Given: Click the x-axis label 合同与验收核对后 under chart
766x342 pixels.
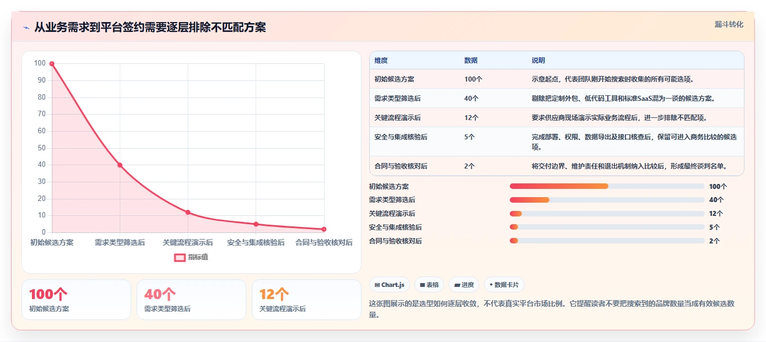Looking at the screenshot, I should click(x=324, y=242).
